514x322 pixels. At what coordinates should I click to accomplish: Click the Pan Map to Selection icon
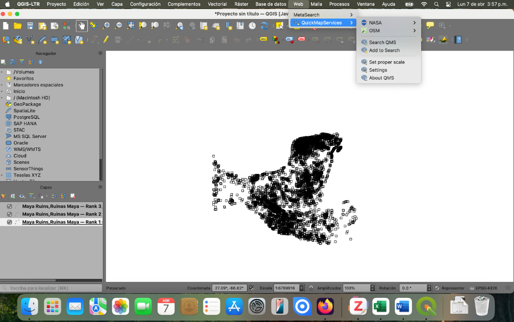(94, 26)
